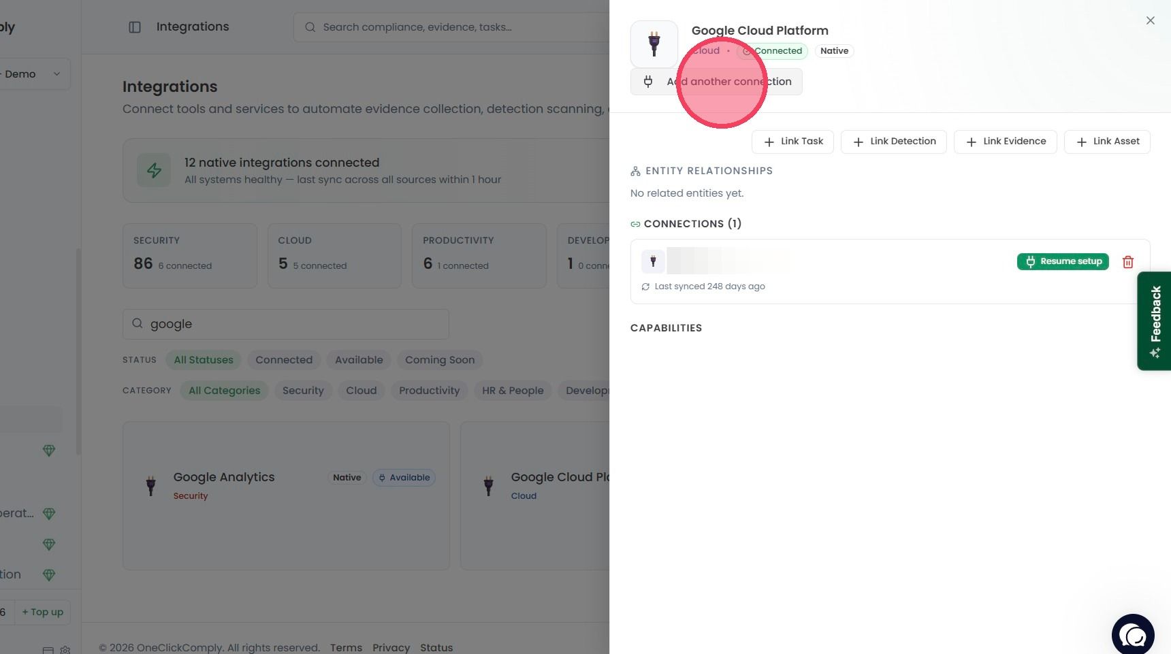The image size is (1171, 654).
Task: Filter by Connected status
Action: (x=284, y=360)
